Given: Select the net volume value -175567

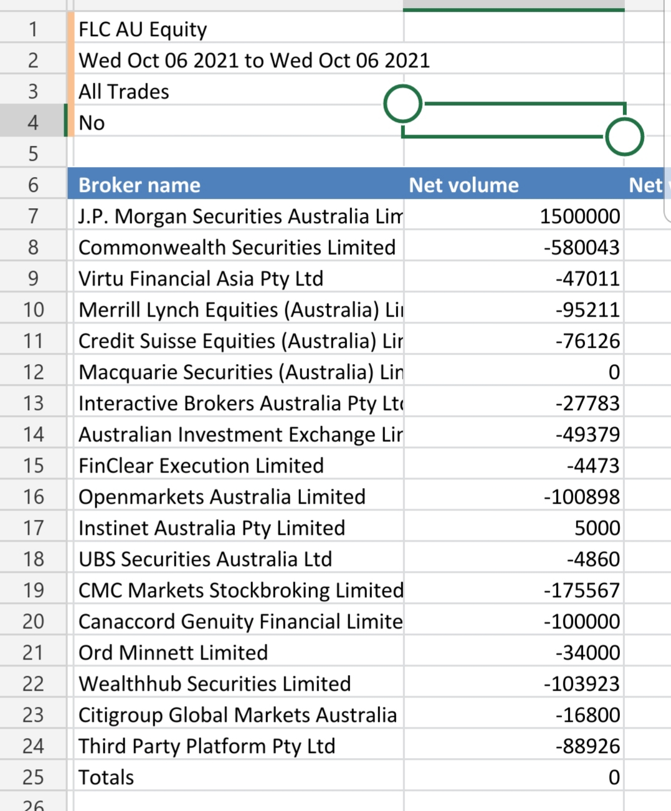Looking at the screenshot, I should point(513,590).
